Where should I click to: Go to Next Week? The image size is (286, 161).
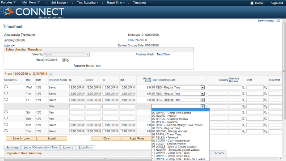164,55
